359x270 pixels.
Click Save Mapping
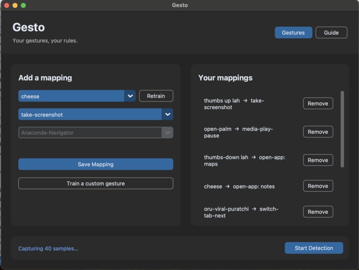(96, 164)
